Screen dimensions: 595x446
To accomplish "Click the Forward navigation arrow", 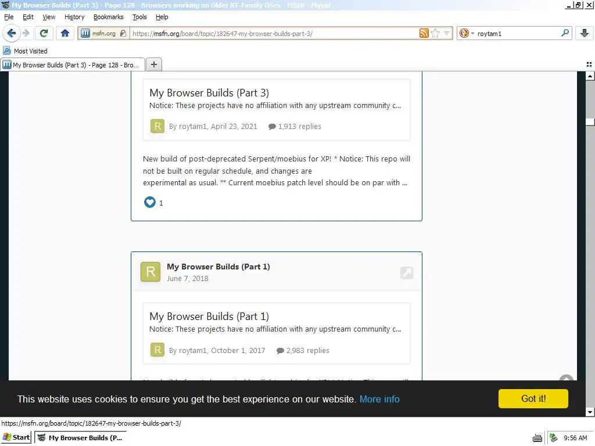I will [26, 33].
